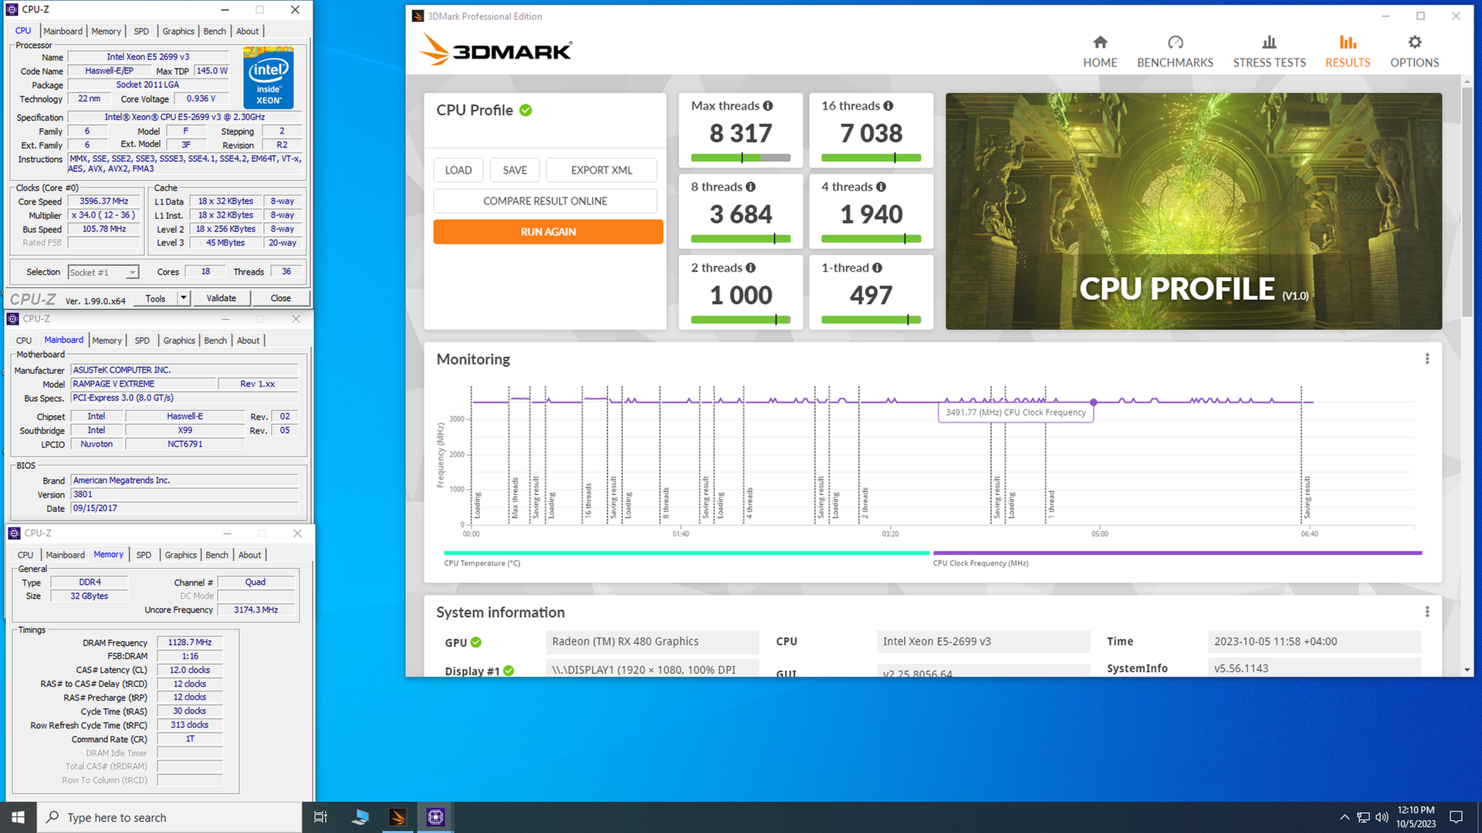Click the Intel Xeon inside logo in CPU-Z
Screen dimensions: 1482x833
click(x=268, y=77)
